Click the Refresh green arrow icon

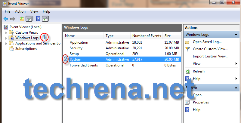tap(187, 71)
